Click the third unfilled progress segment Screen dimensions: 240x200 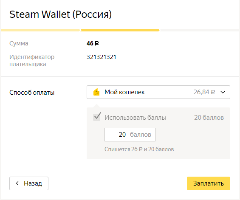tap(199, 30)
